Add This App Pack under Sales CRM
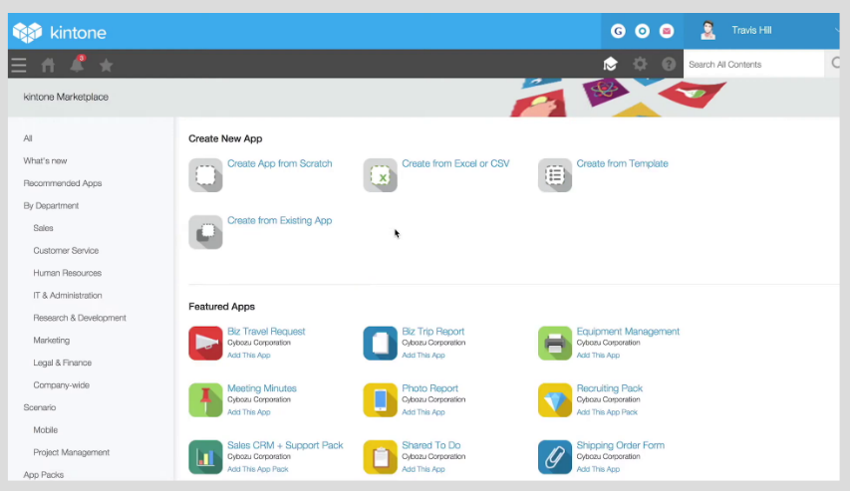The height and width of the screenshot is (491, 850). [x=258, y=469]
